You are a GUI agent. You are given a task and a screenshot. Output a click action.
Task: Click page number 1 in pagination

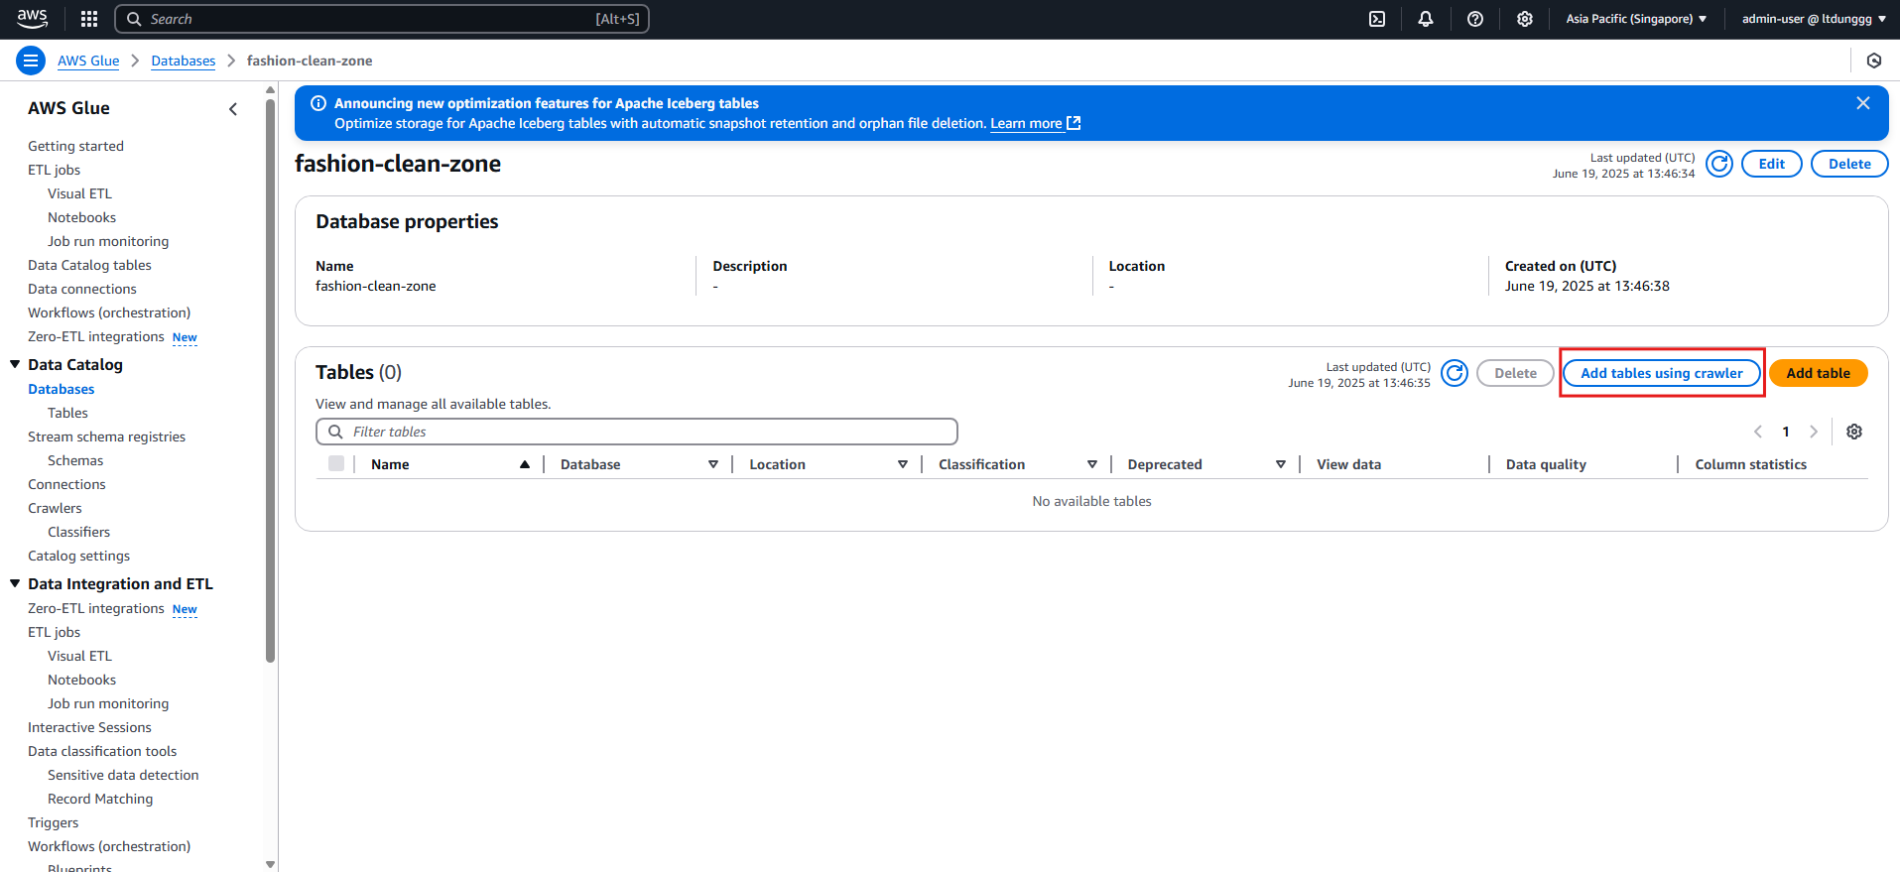[1786, 432]
